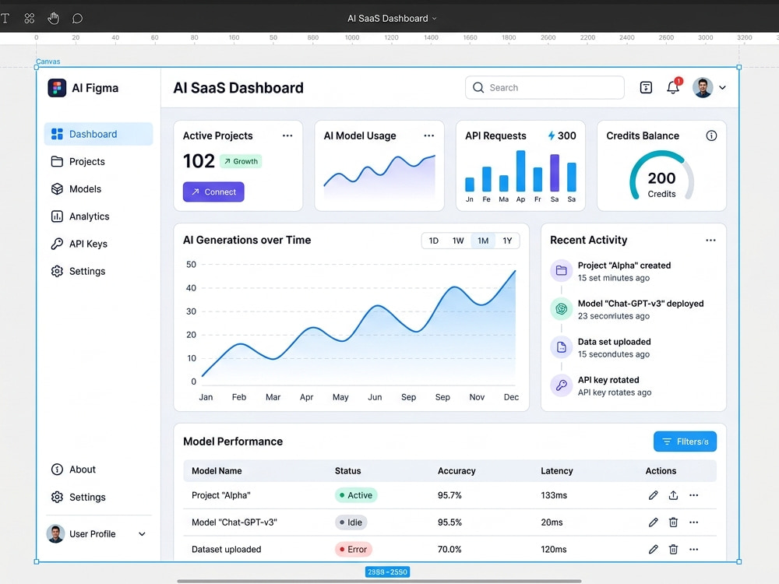This screenshot has width=779, height=584.
Task: Click the Credits Balance gauge
Action: (661, 176)
